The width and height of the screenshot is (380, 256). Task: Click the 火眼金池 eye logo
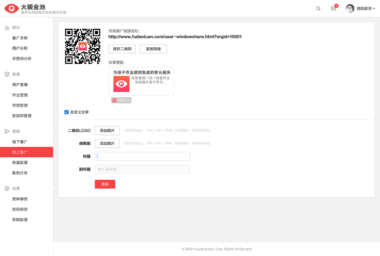pyautogui.click(x=12, y=9)
